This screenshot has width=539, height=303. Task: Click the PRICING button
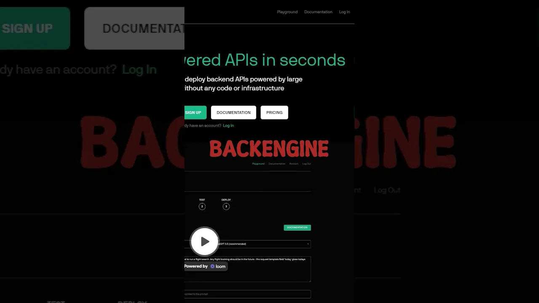[274, 112]
